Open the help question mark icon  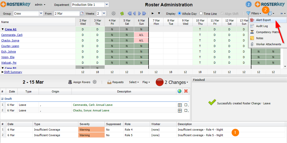[249, 4]
